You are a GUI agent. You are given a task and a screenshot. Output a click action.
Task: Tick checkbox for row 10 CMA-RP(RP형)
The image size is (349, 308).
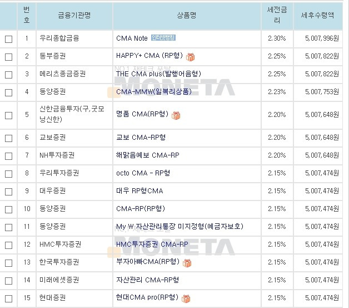[8, 209]
